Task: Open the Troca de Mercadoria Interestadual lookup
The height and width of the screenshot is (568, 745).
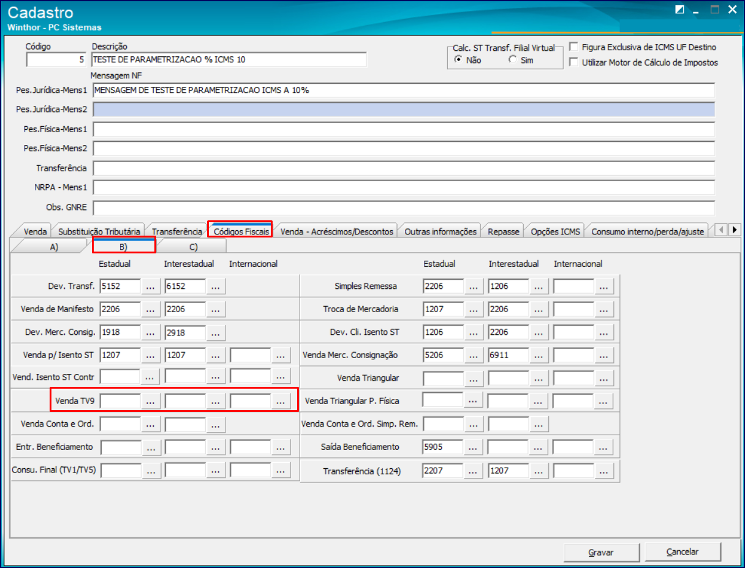Action: [x=539, y=309]
